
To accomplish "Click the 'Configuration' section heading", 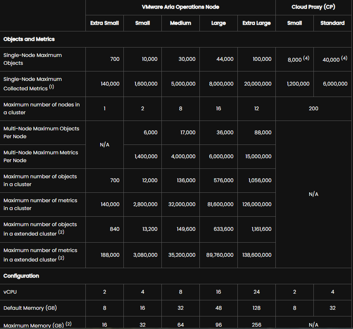I will pyautogui.click(x=21, y=276).
